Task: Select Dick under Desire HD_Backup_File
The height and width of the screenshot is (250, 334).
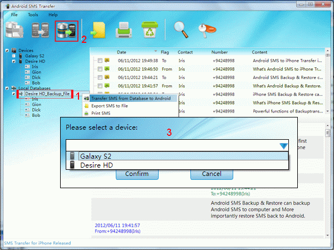Action: [36, 110]
